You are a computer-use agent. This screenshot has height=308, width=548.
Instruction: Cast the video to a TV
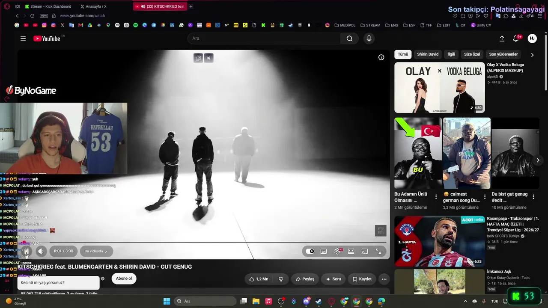365,251
